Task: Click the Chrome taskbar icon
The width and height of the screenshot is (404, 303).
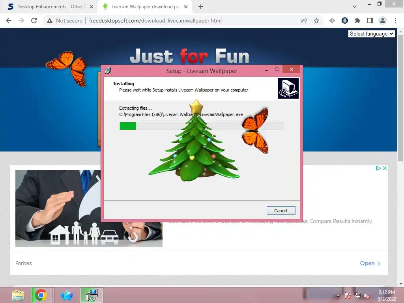Action: tap(41, 295)
